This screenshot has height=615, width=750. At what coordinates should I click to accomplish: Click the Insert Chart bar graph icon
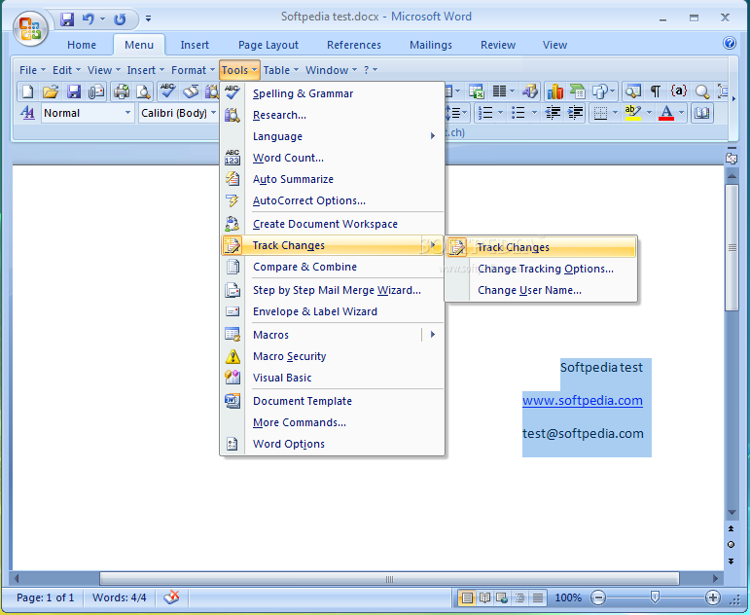click(x=554, y=90)
